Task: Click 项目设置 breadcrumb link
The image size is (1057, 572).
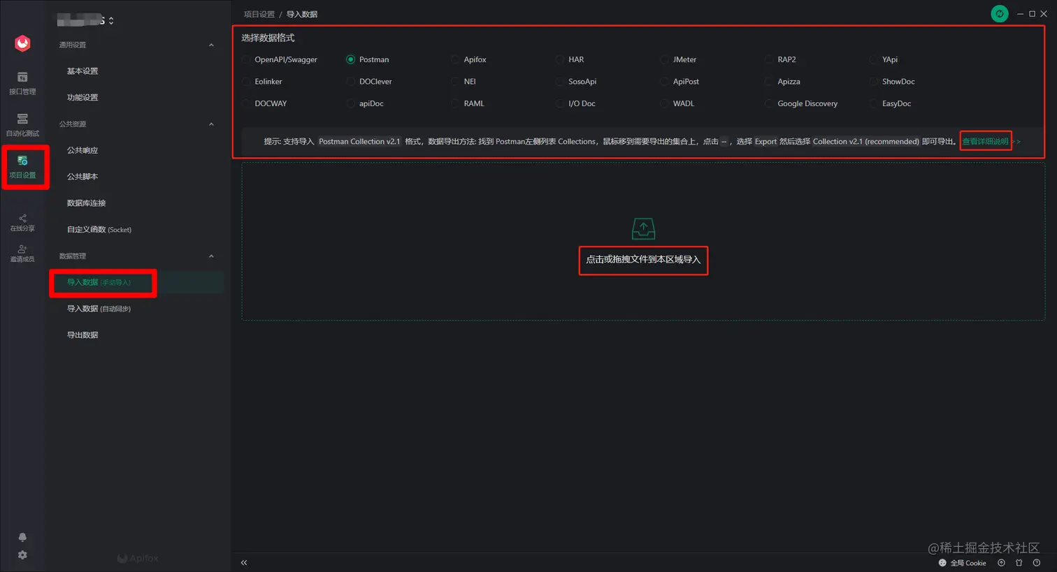Action: 259,14
